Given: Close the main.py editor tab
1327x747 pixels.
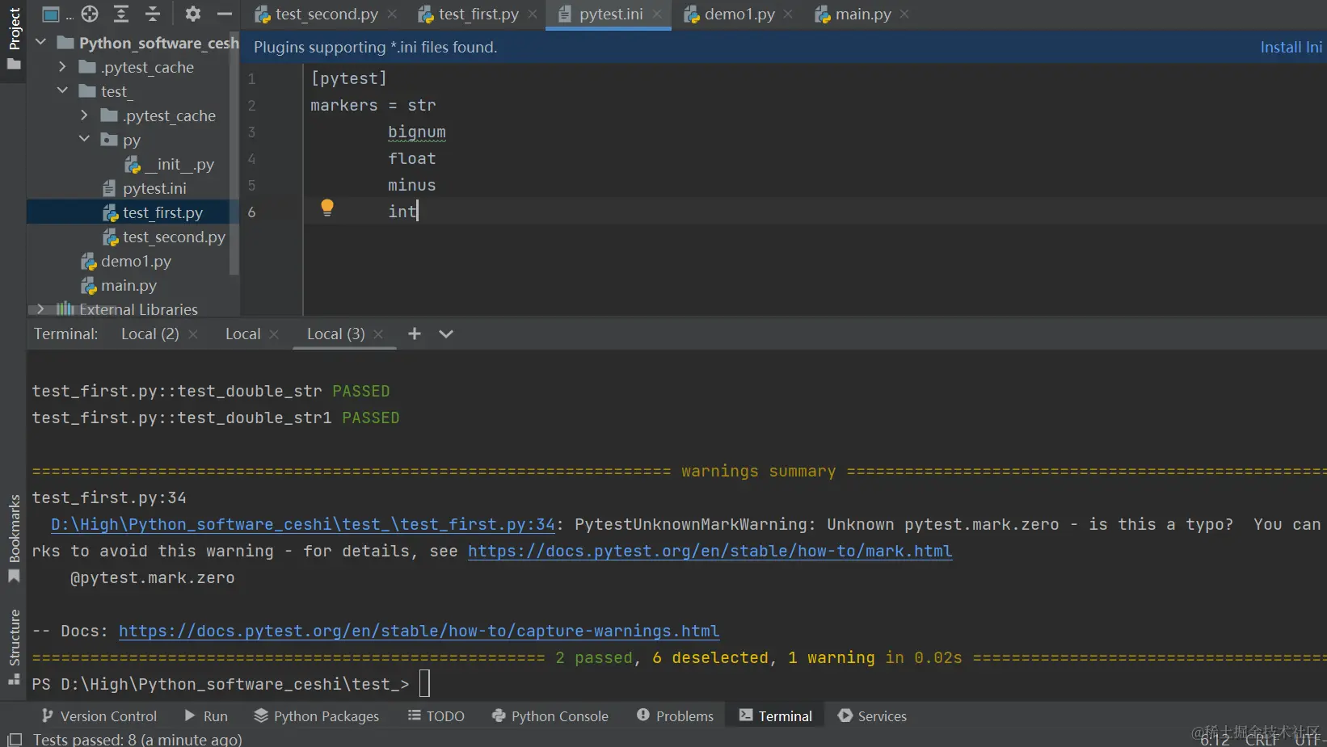Looking at the screenshot, I should (x=904, y=15).
